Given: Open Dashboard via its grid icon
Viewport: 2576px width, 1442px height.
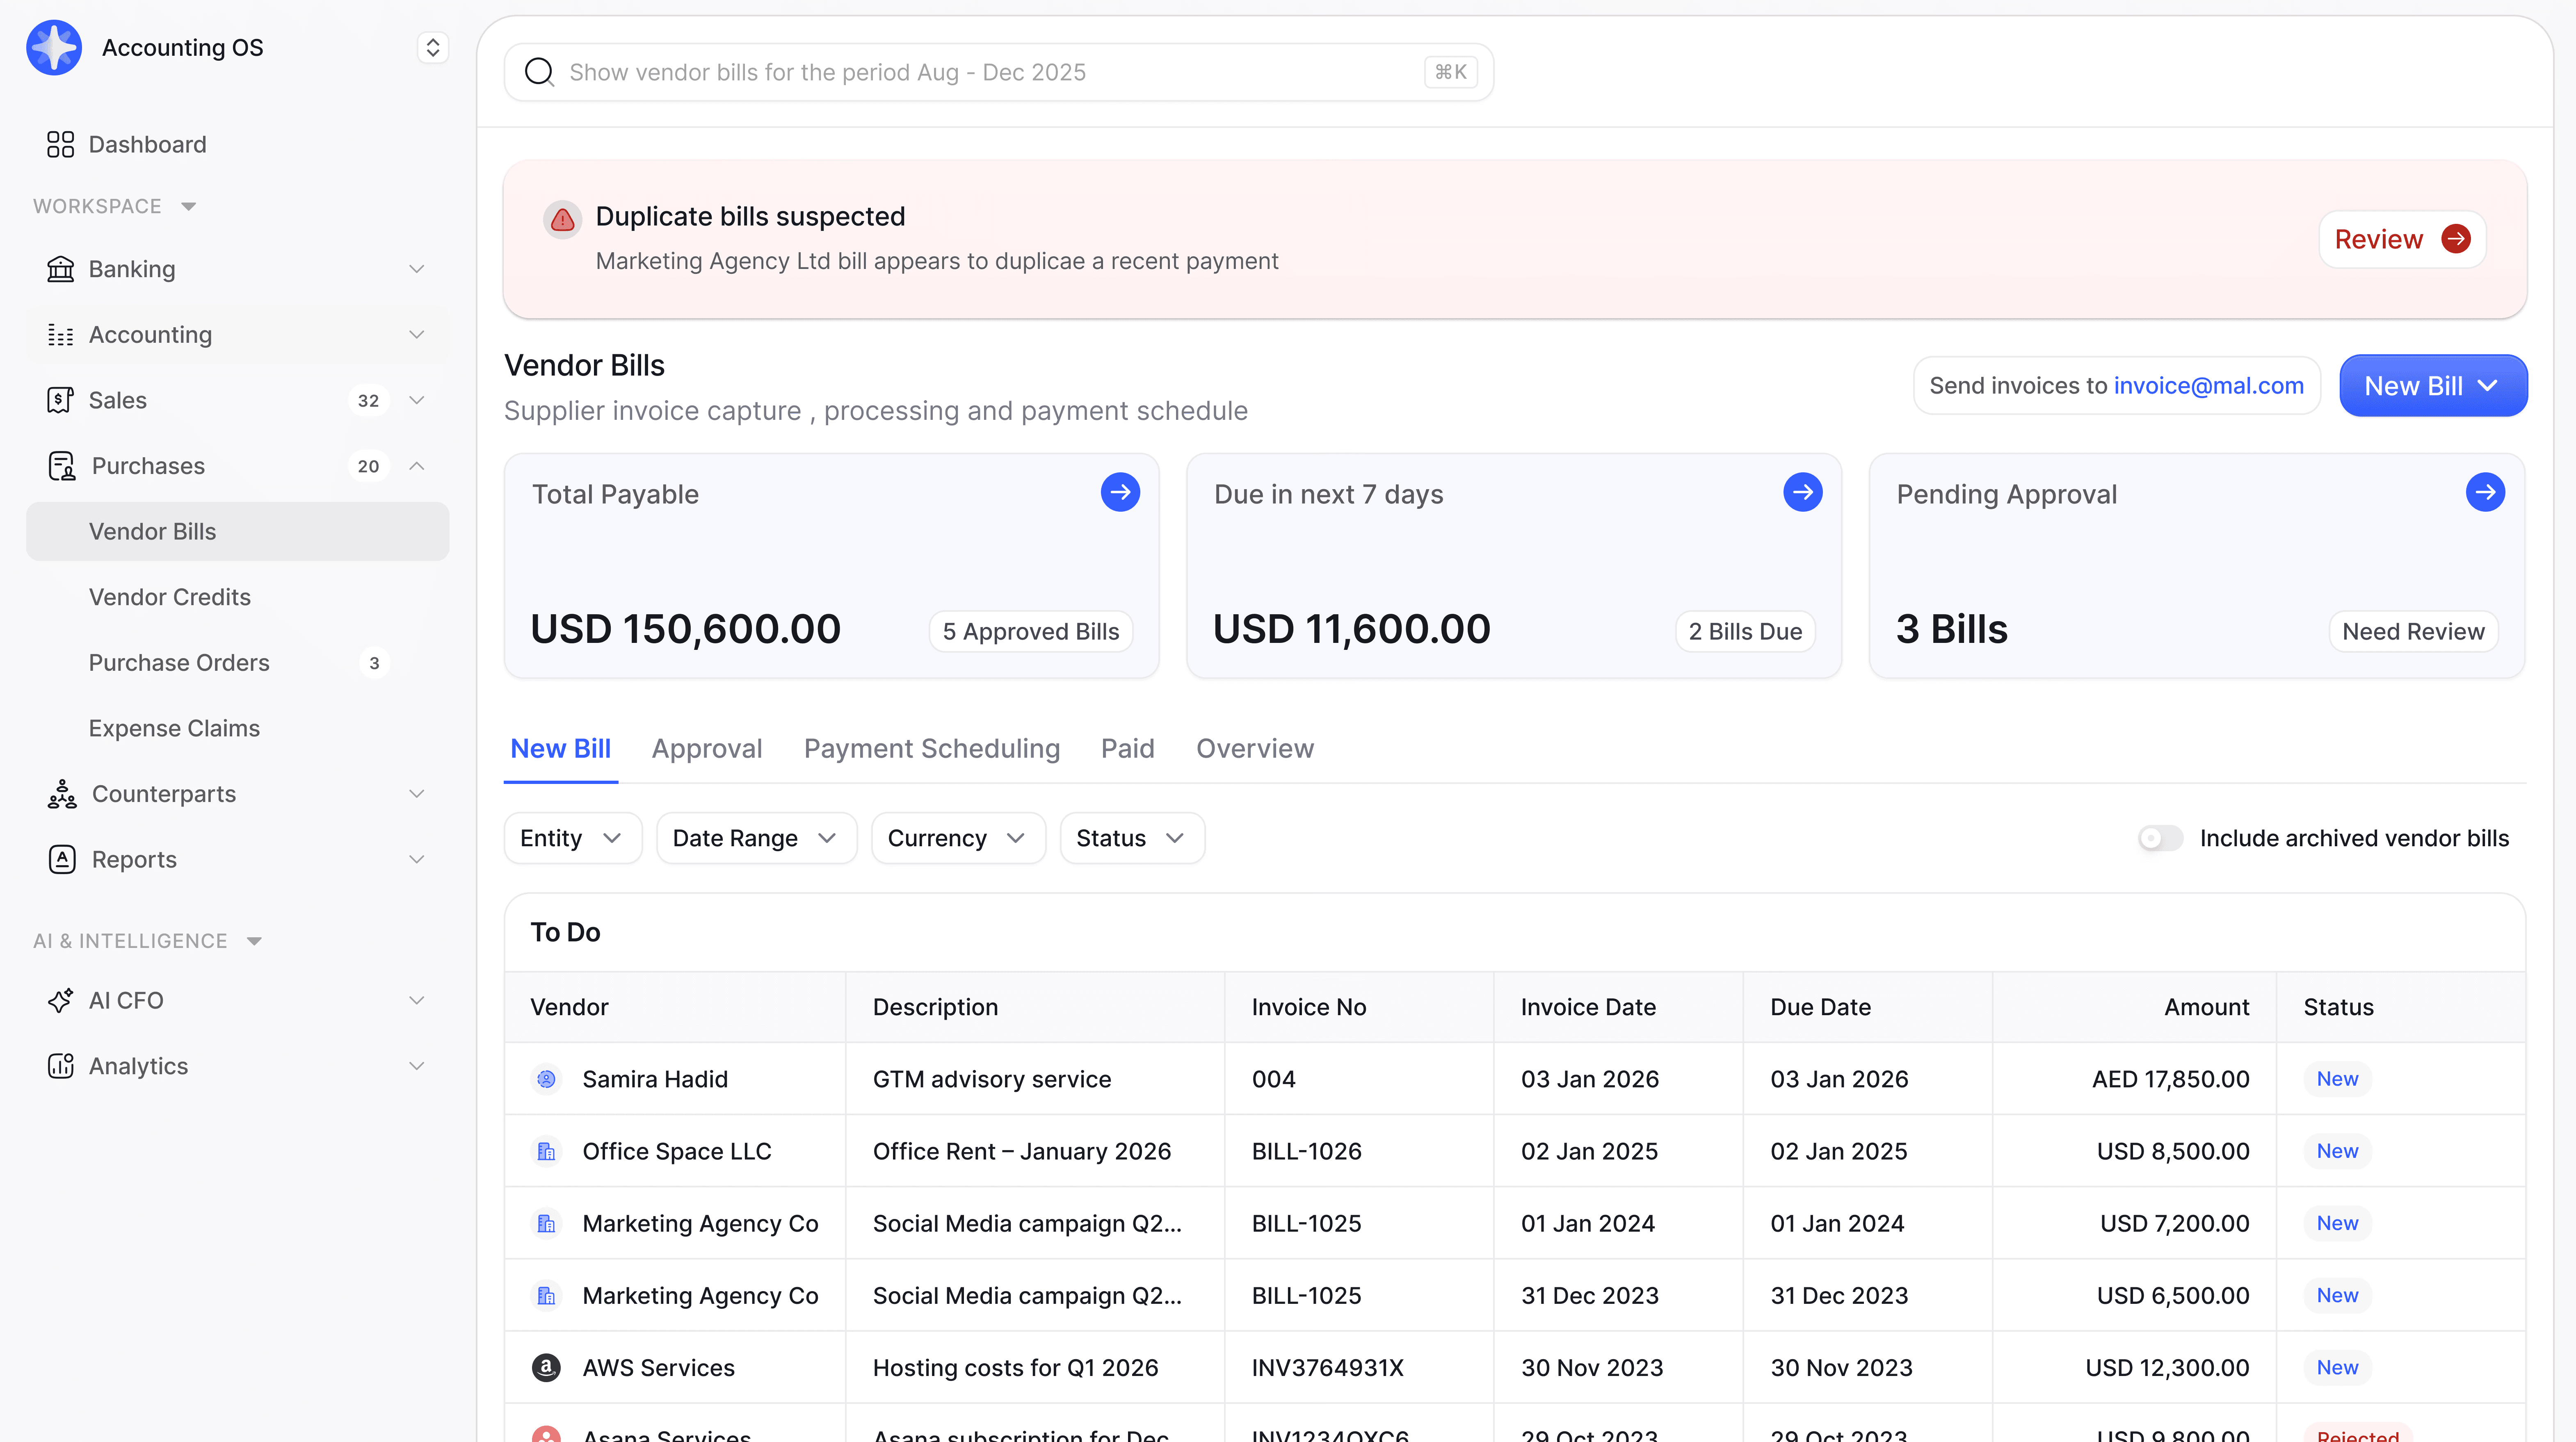Looking at the screenshot, I should click(x=60, y=144).
